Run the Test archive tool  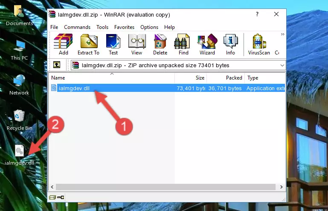click(113, 44)
